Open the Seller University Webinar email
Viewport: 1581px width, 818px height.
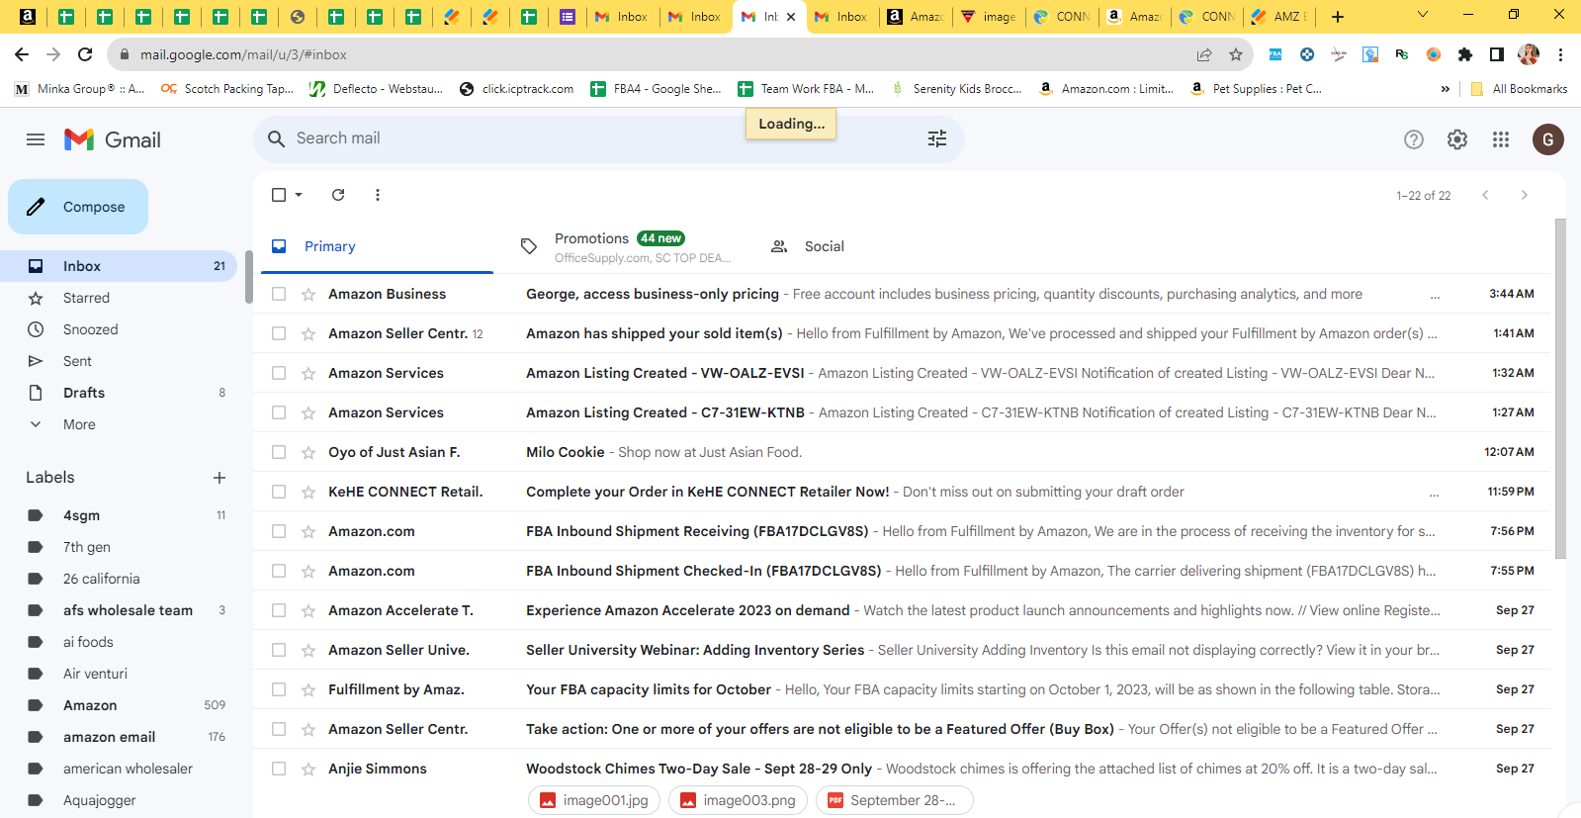902,650
